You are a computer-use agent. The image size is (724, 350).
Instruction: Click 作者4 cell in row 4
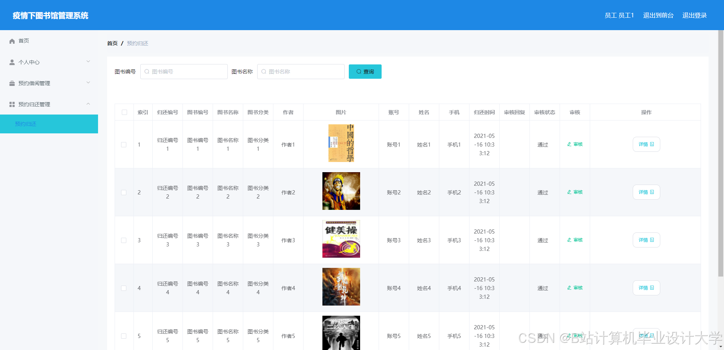tap(288, 288)
